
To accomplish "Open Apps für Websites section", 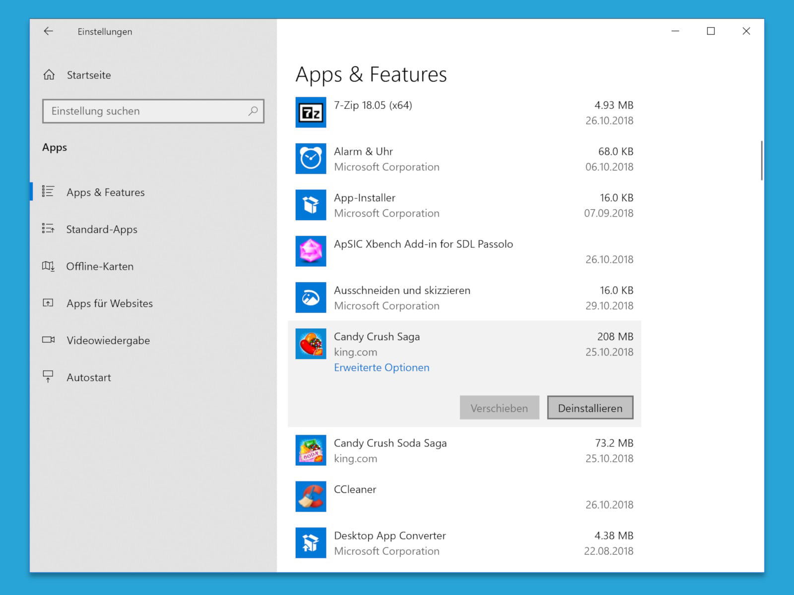I will [110, 303].
